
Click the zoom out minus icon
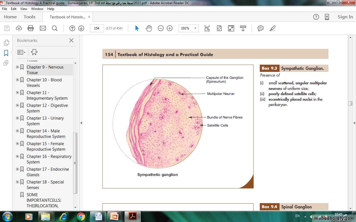pos(161,28)
